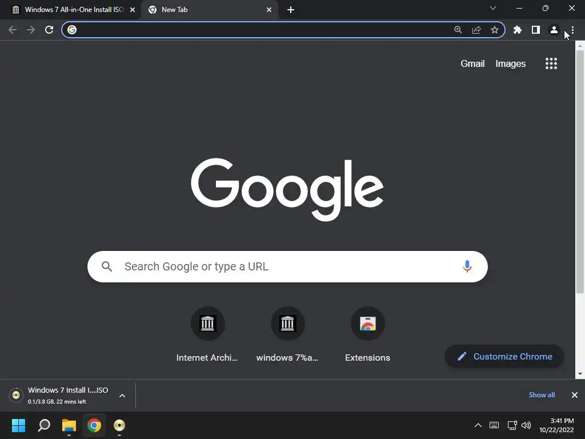Open the zoom magnifier in the address bar
Screen dimensions: 585x439
click(458, 30)
